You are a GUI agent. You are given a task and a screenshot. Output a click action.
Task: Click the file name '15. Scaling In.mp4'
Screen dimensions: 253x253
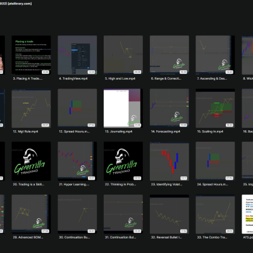[210, 132]
